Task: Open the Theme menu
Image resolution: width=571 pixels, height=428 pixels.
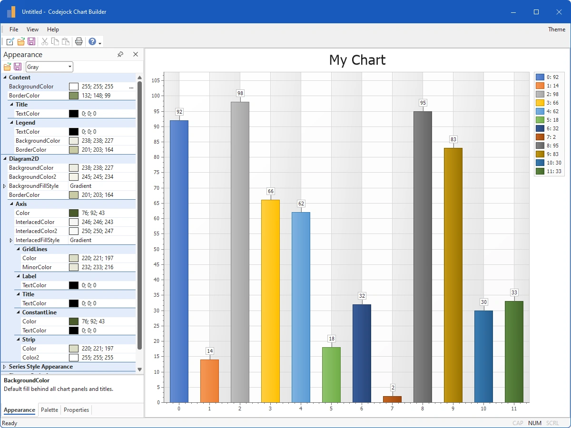Action: point(557,29)
